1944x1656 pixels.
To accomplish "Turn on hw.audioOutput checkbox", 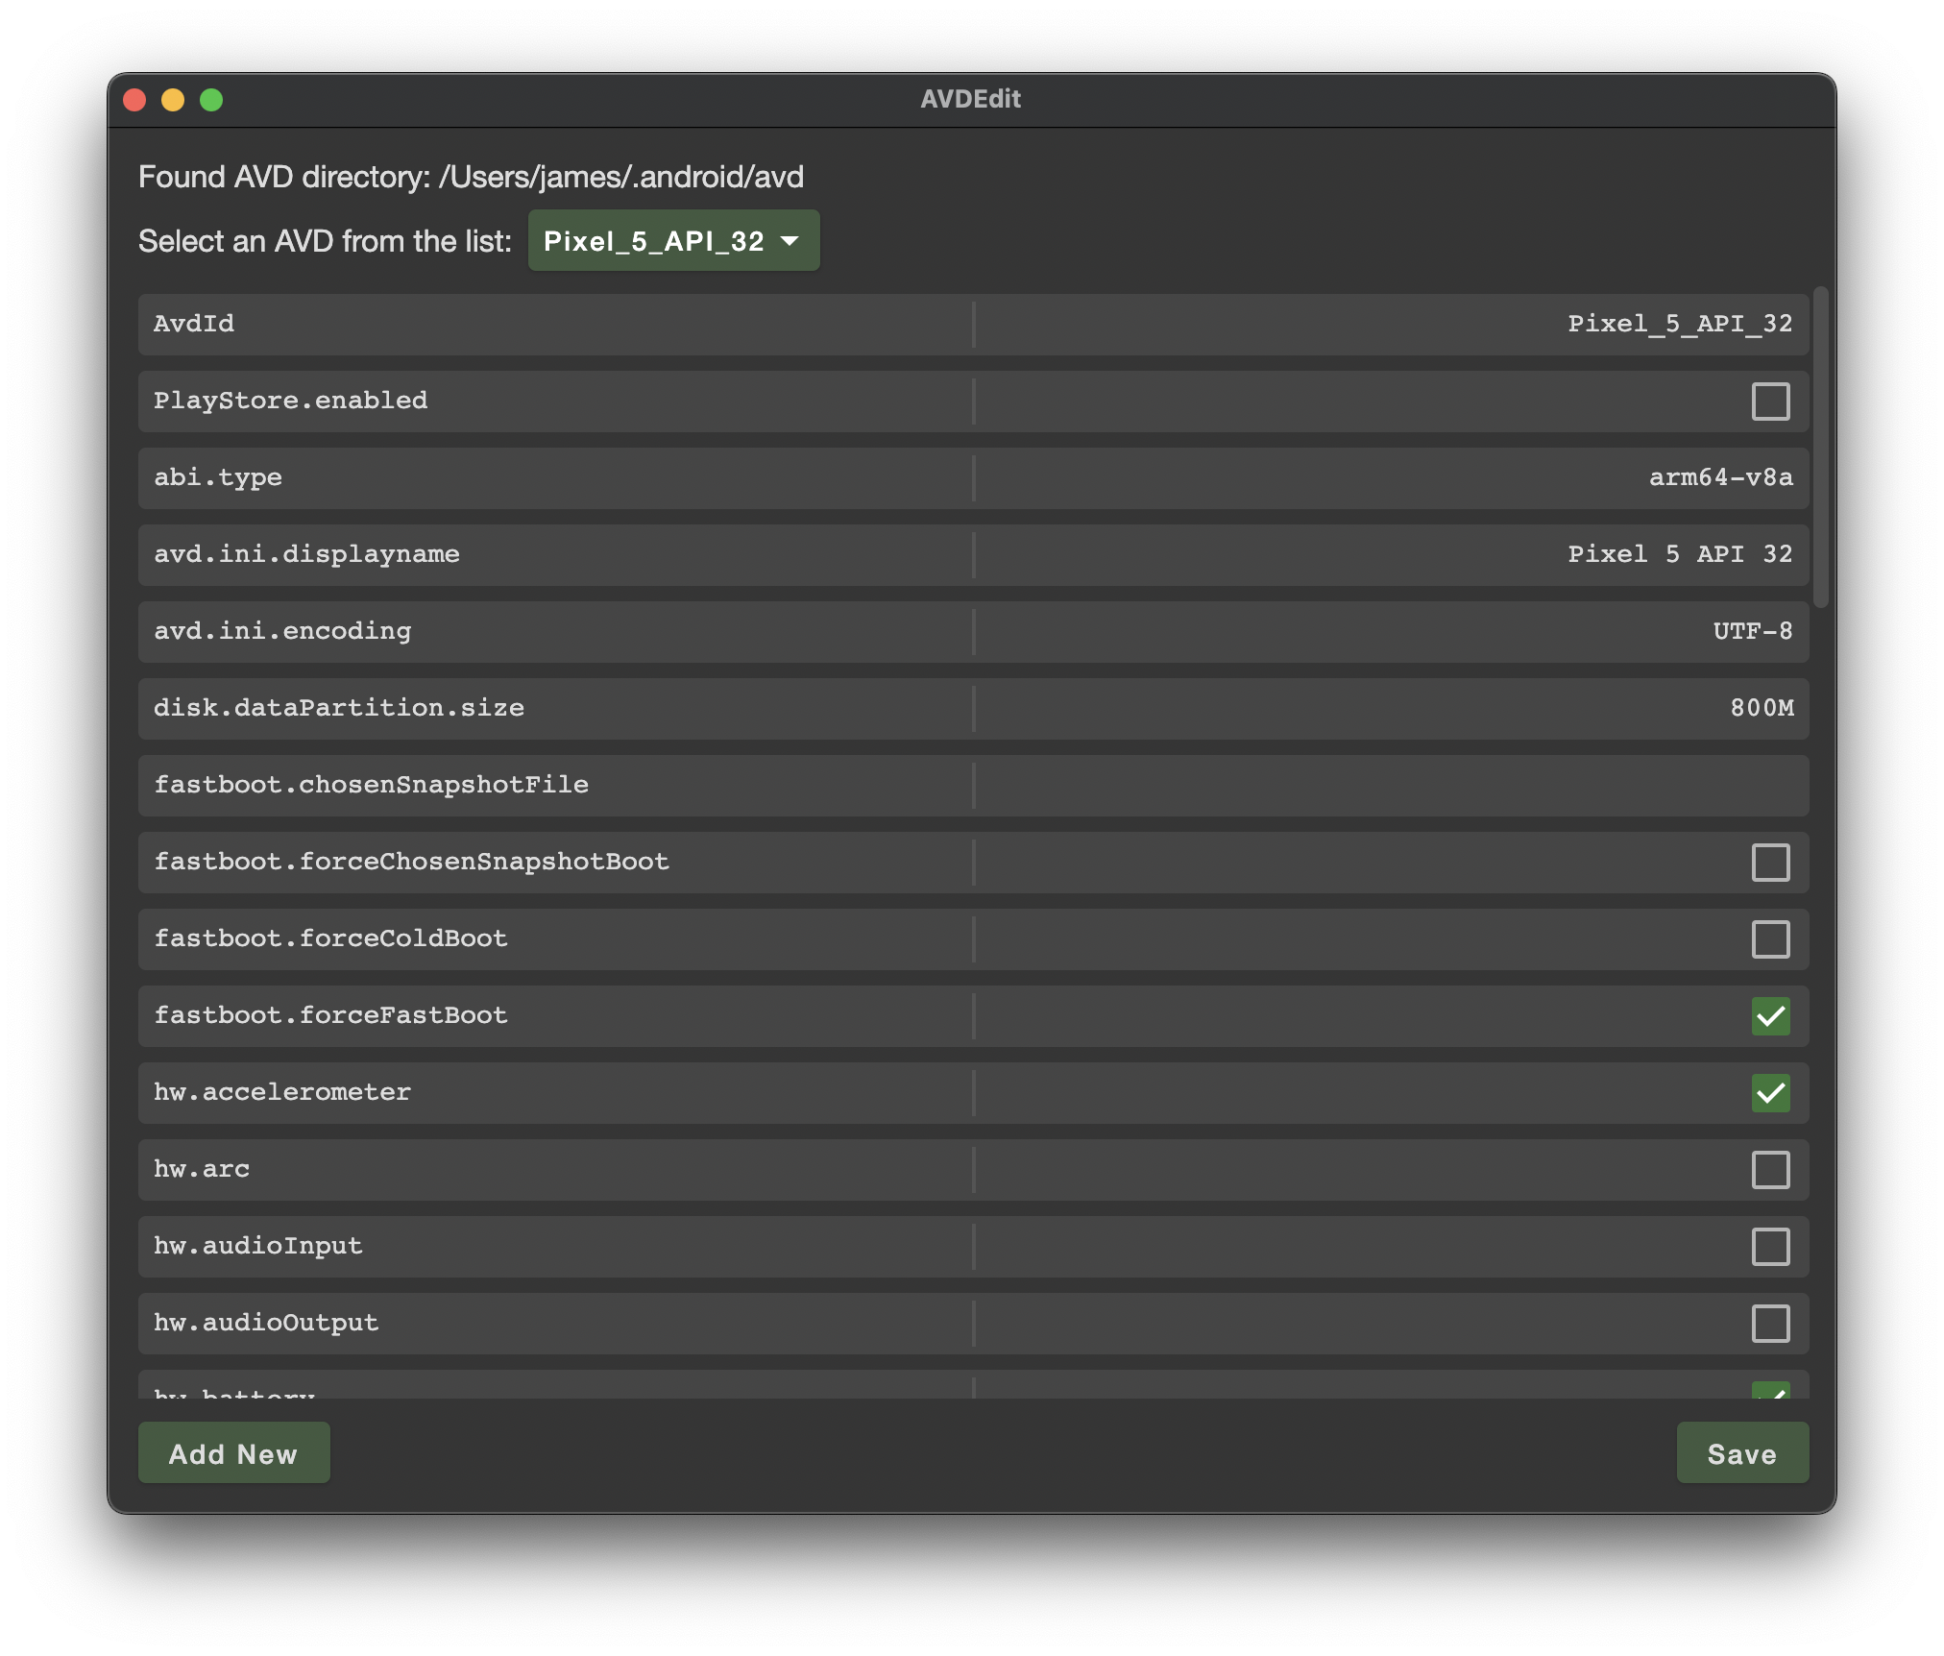I will point(1769,1324).
